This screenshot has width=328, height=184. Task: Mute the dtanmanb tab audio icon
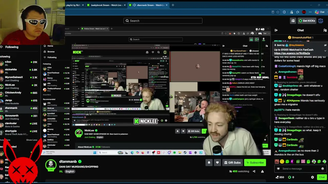(x=134, y=5)
